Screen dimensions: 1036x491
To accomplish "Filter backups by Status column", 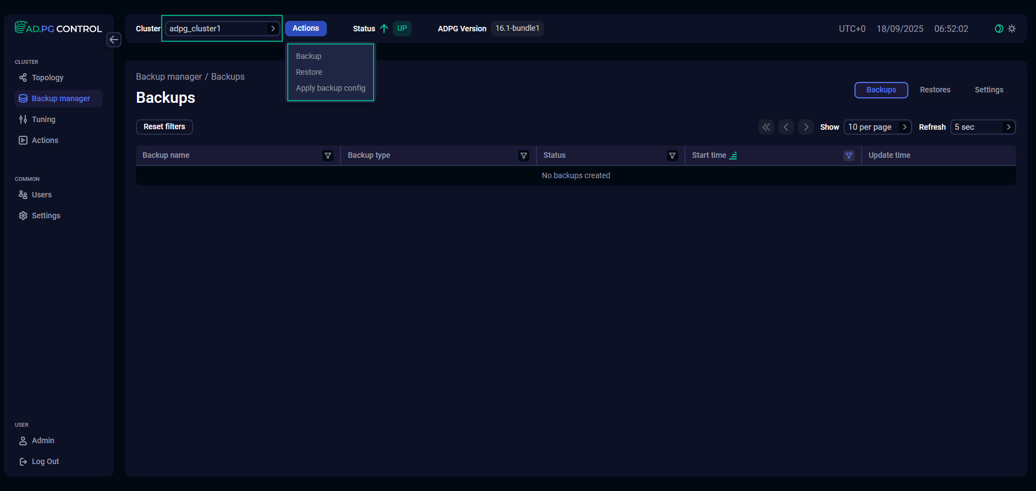I will [x=672, y=156].
